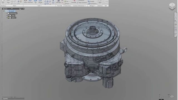Click the Simplify tool
This screenshot has height=100, width=178.
click(91, 1)
